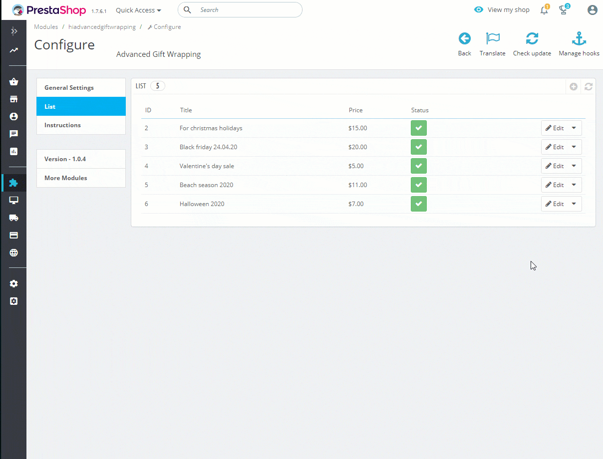Open the Customers person icon in sidebar

(14, 116)
